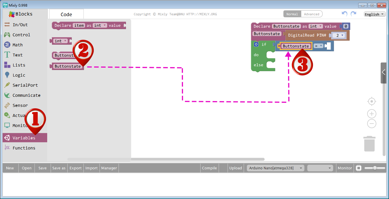Open the standalone int block dropdown

61,41
